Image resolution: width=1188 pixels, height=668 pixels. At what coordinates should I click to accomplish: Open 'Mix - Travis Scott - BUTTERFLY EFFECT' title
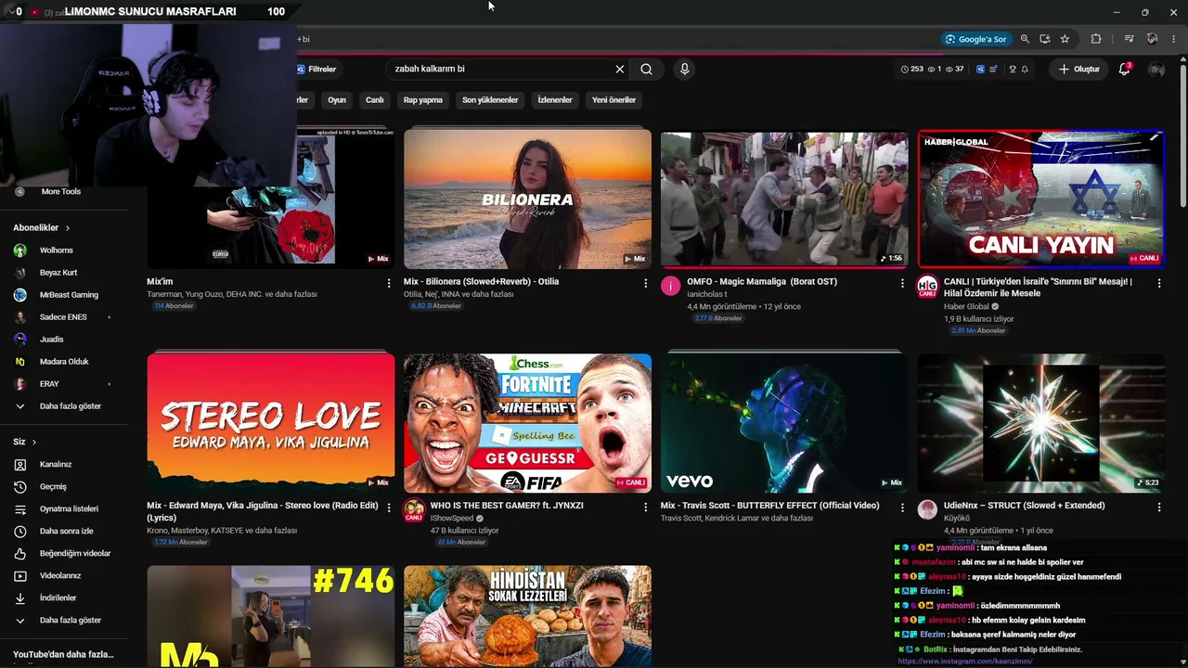[x=769, y=506]
